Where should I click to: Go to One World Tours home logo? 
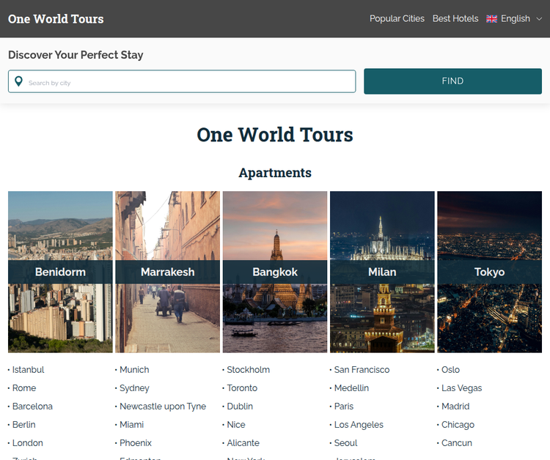(x=56, y=19)
